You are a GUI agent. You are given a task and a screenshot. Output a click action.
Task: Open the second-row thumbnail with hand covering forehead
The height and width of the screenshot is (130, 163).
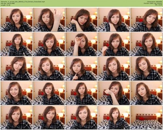[81, 44]
